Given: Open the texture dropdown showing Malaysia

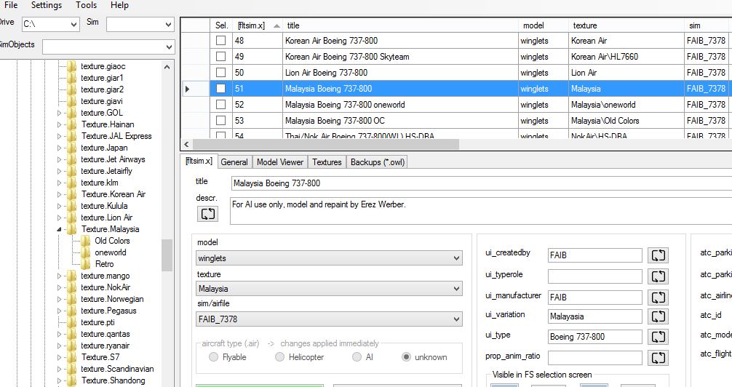Looking at the screenshot, I should point(329,289).
